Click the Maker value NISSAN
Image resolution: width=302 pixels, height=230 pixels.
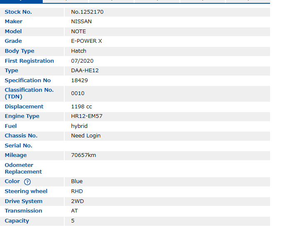pyautogui.click(x=81, y=22)
